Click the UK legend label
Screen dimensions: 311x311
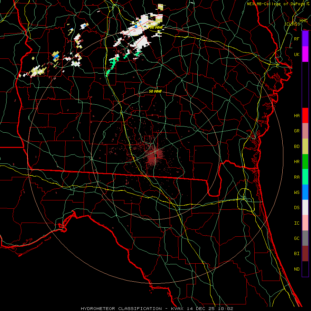pos(297,54)
